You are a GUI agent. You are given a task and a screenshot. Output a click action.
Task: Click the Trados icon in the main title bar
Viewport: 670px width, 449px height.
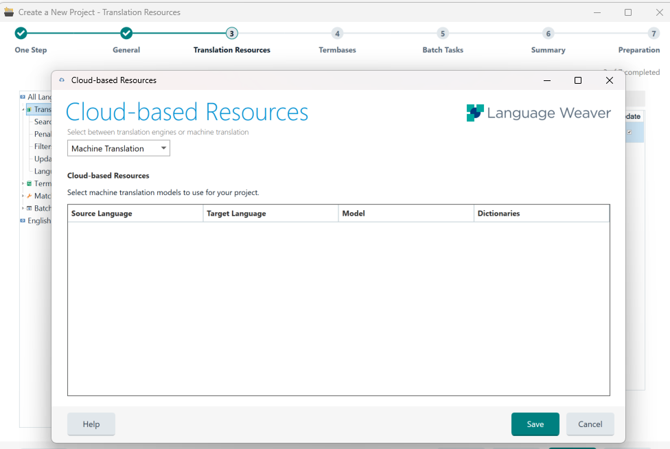(9, 12)
